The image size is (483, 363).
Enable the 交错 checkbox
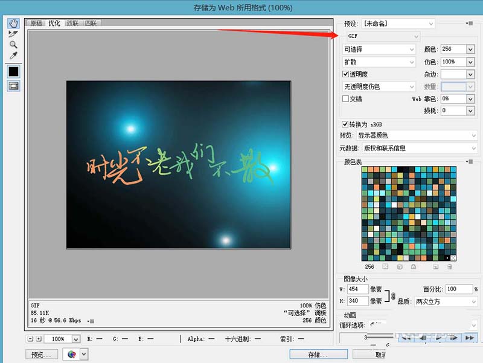tap(345, 98)
